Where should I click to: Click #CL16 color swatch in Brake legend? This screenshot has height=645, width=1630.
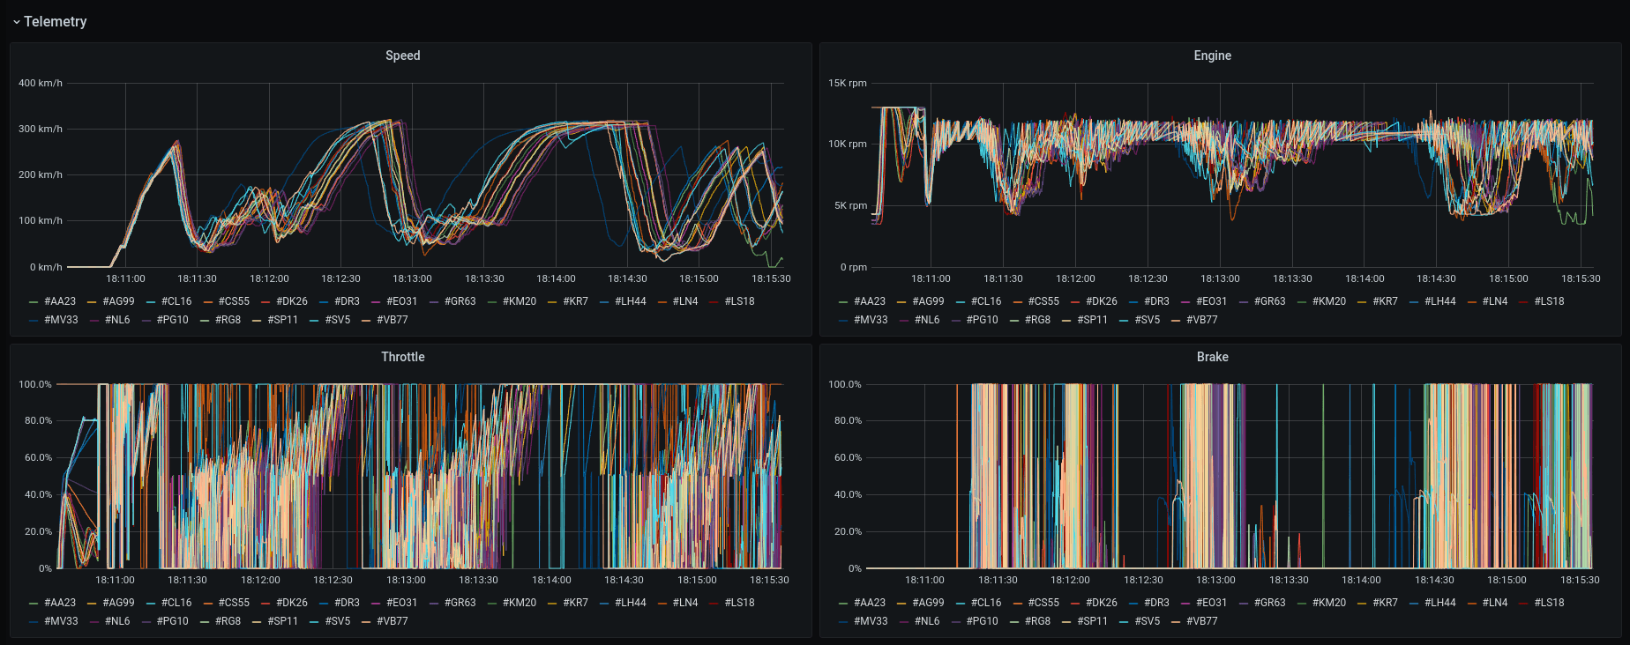(961, 604)
